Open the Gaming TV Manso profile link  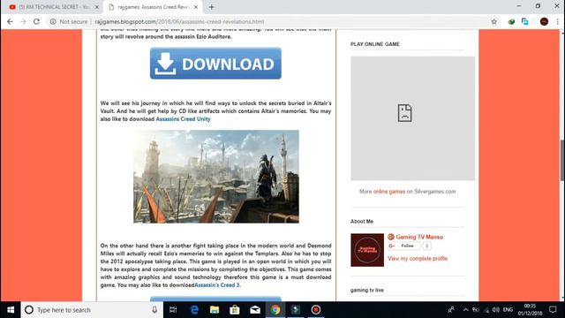[x=419, y=237]
